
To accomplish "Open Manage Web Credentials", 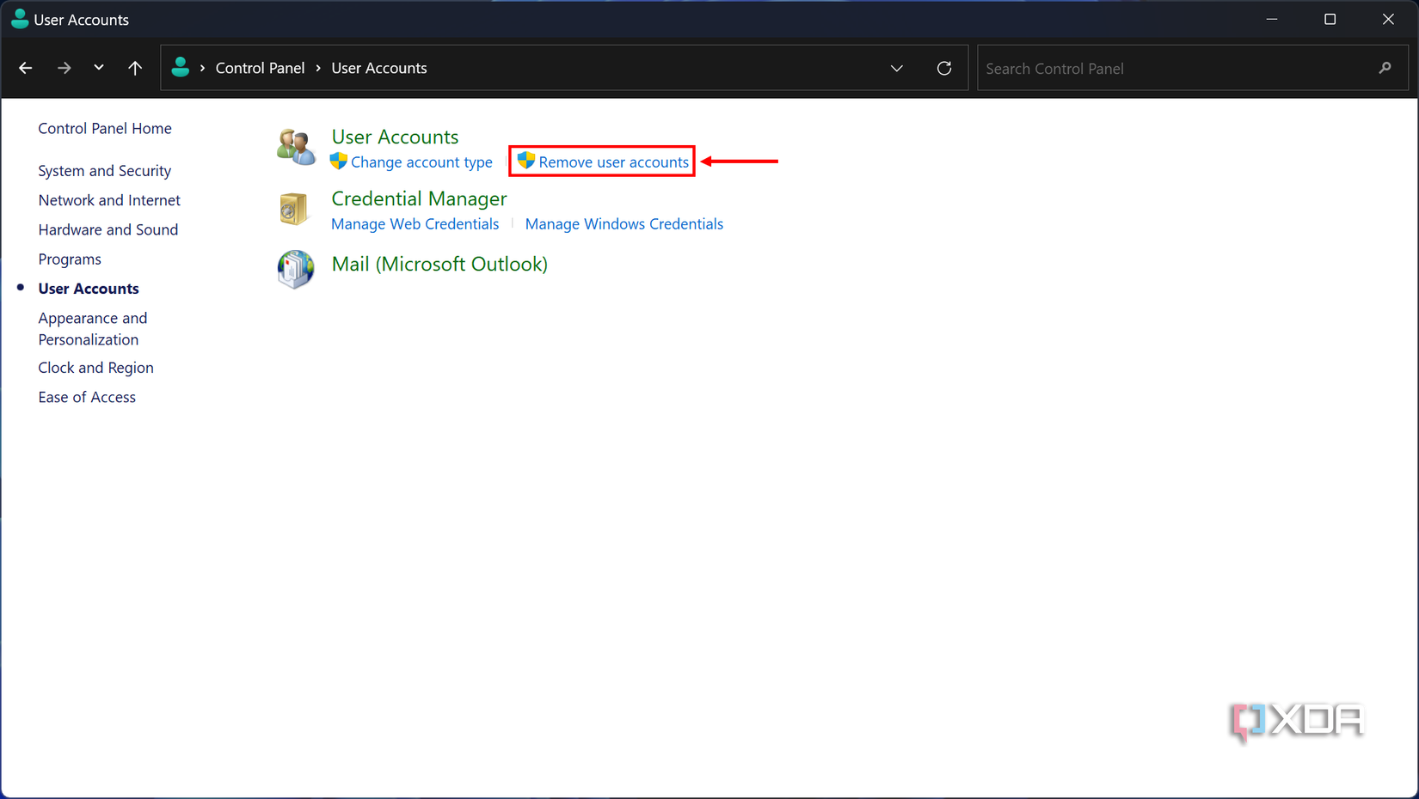I will (x=415, y=223).
